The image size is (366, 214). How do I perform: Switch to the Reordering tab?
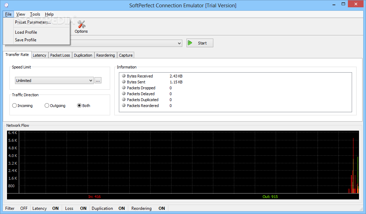[106, 55]
